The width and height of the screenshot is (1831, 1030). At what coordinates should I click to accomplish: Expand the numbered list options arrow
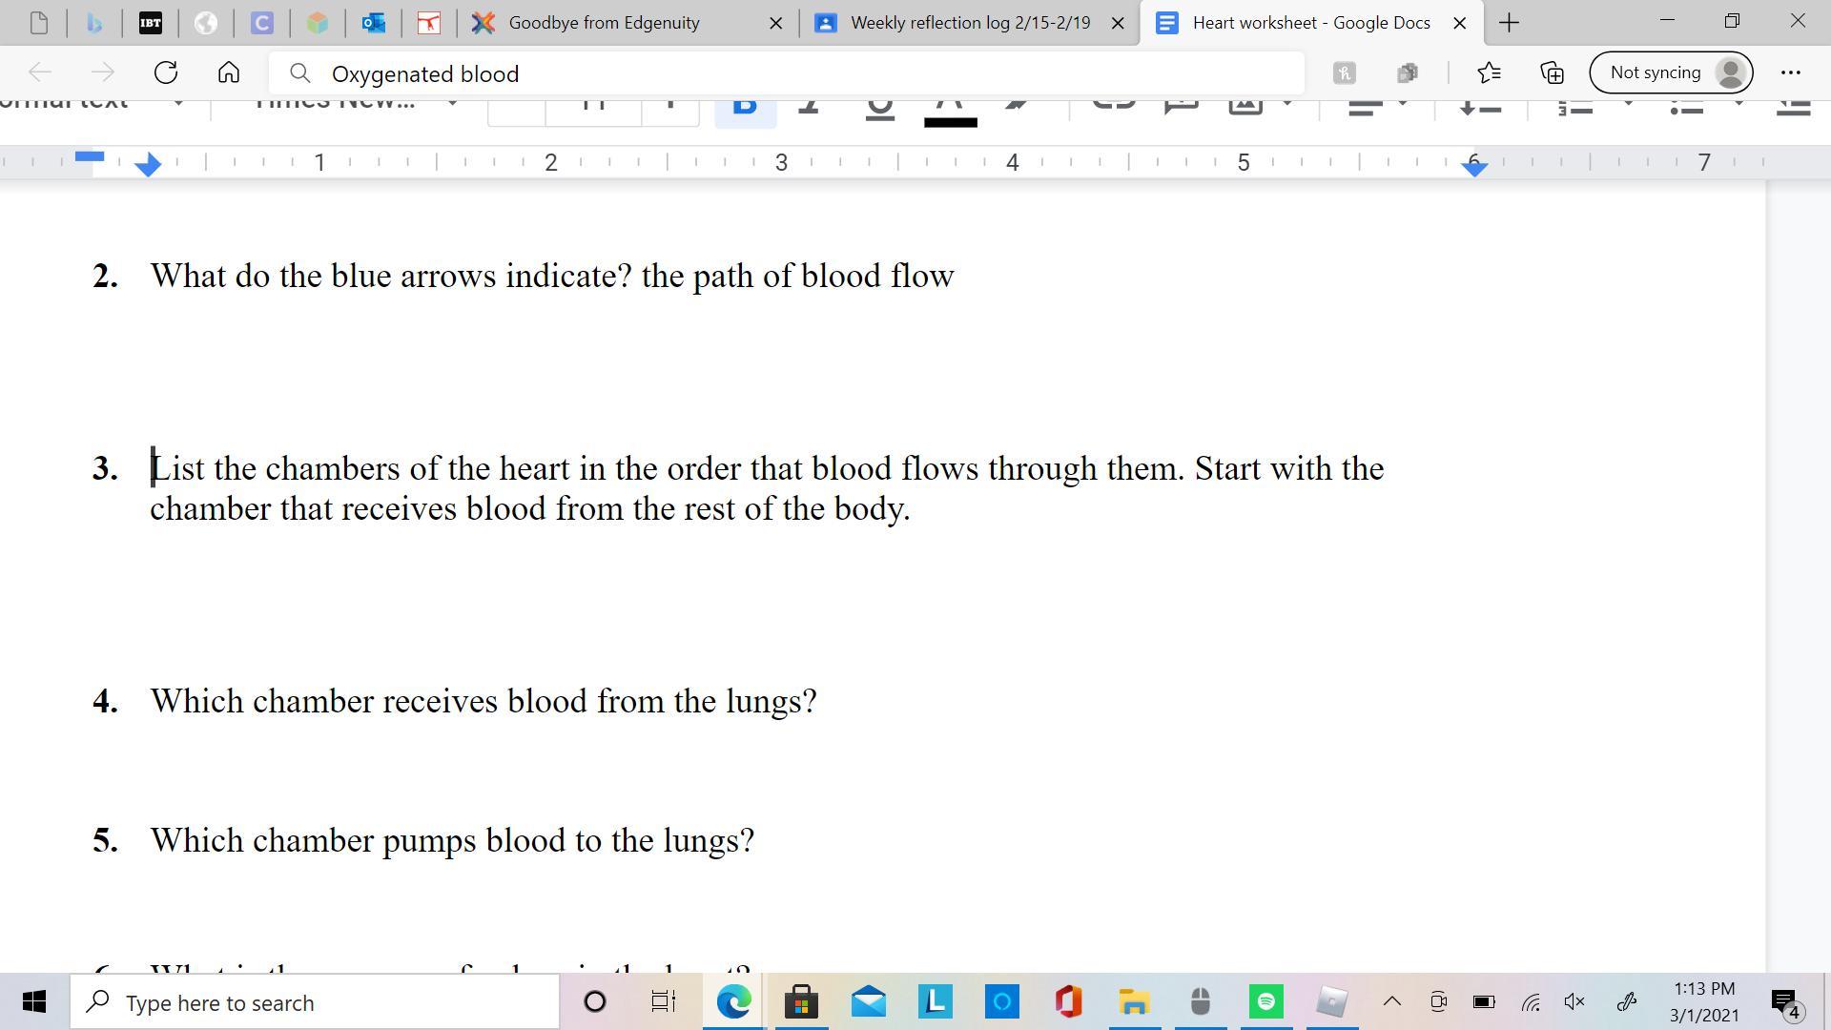[x=1628, y=104]
